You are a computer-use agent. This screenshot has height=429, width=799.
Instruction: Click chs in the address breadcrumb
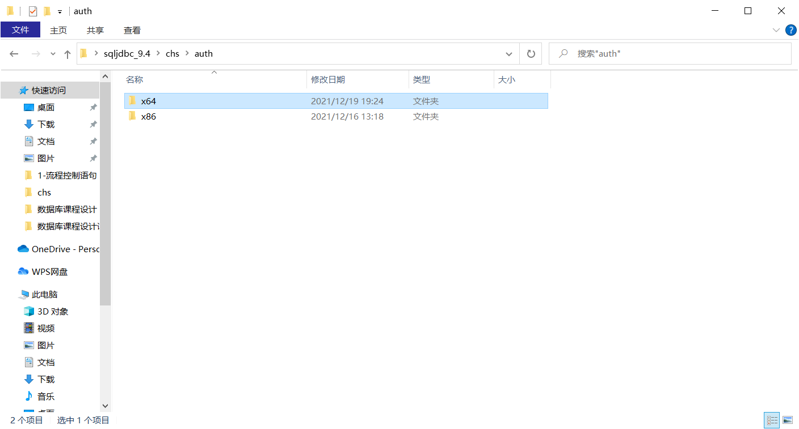click(x=173, y=53)
